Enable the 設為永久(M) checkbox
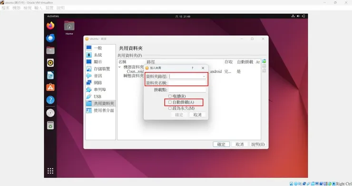 (170, 108)
